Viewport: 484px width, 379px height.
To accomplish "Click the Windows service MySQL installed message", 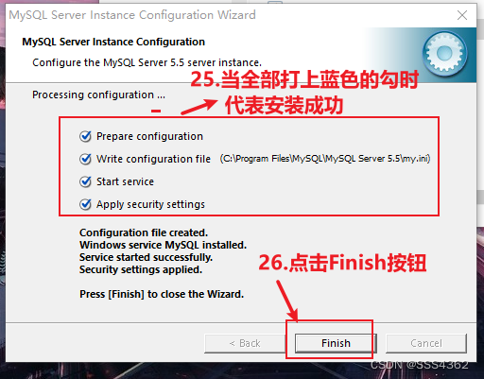I will click(163, 245).
